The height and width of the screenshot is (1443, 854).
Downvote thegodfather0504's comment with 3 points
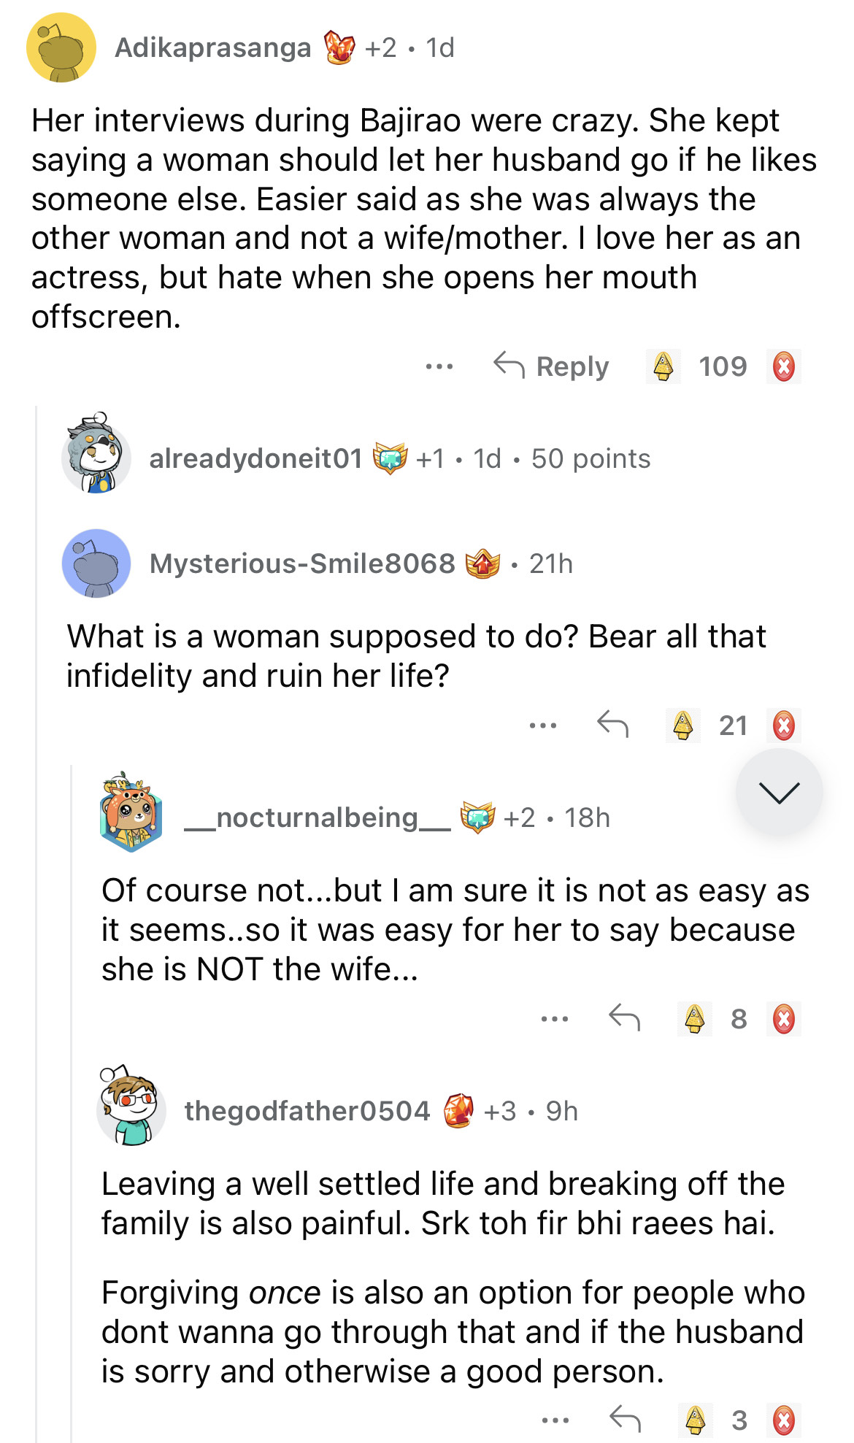click(x=784, y=1420)
